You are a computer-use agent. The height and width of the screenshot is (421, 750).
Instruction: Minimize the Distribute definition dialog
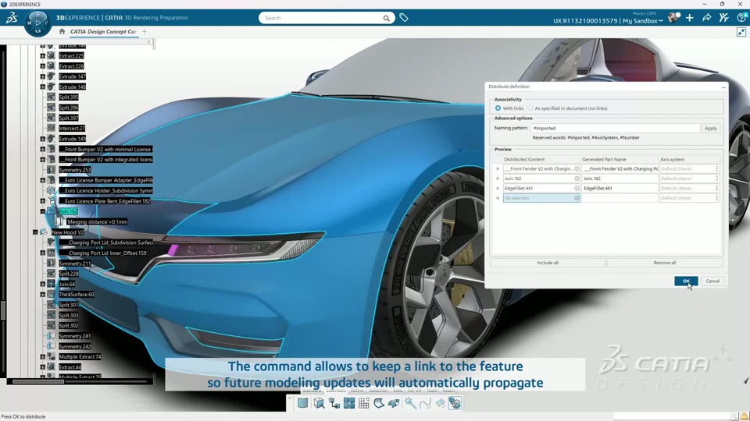pos(723,87)
